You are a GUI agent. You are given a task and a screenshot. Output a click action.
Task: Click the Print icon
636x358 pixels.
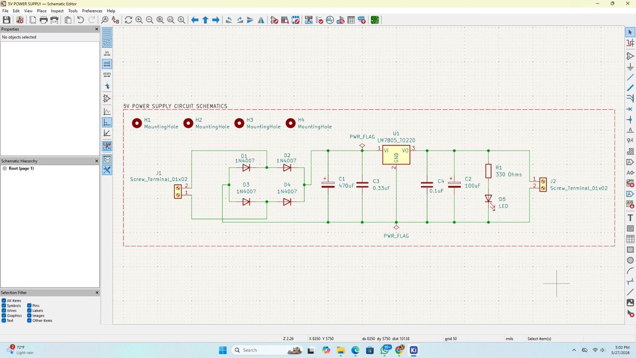point(43,20)
